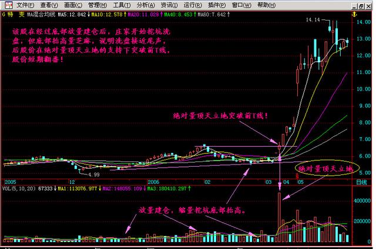The height and width of the screenshot is (249, 376).
Task: Click the 400000 volume axis label
Action: [362, 201]
